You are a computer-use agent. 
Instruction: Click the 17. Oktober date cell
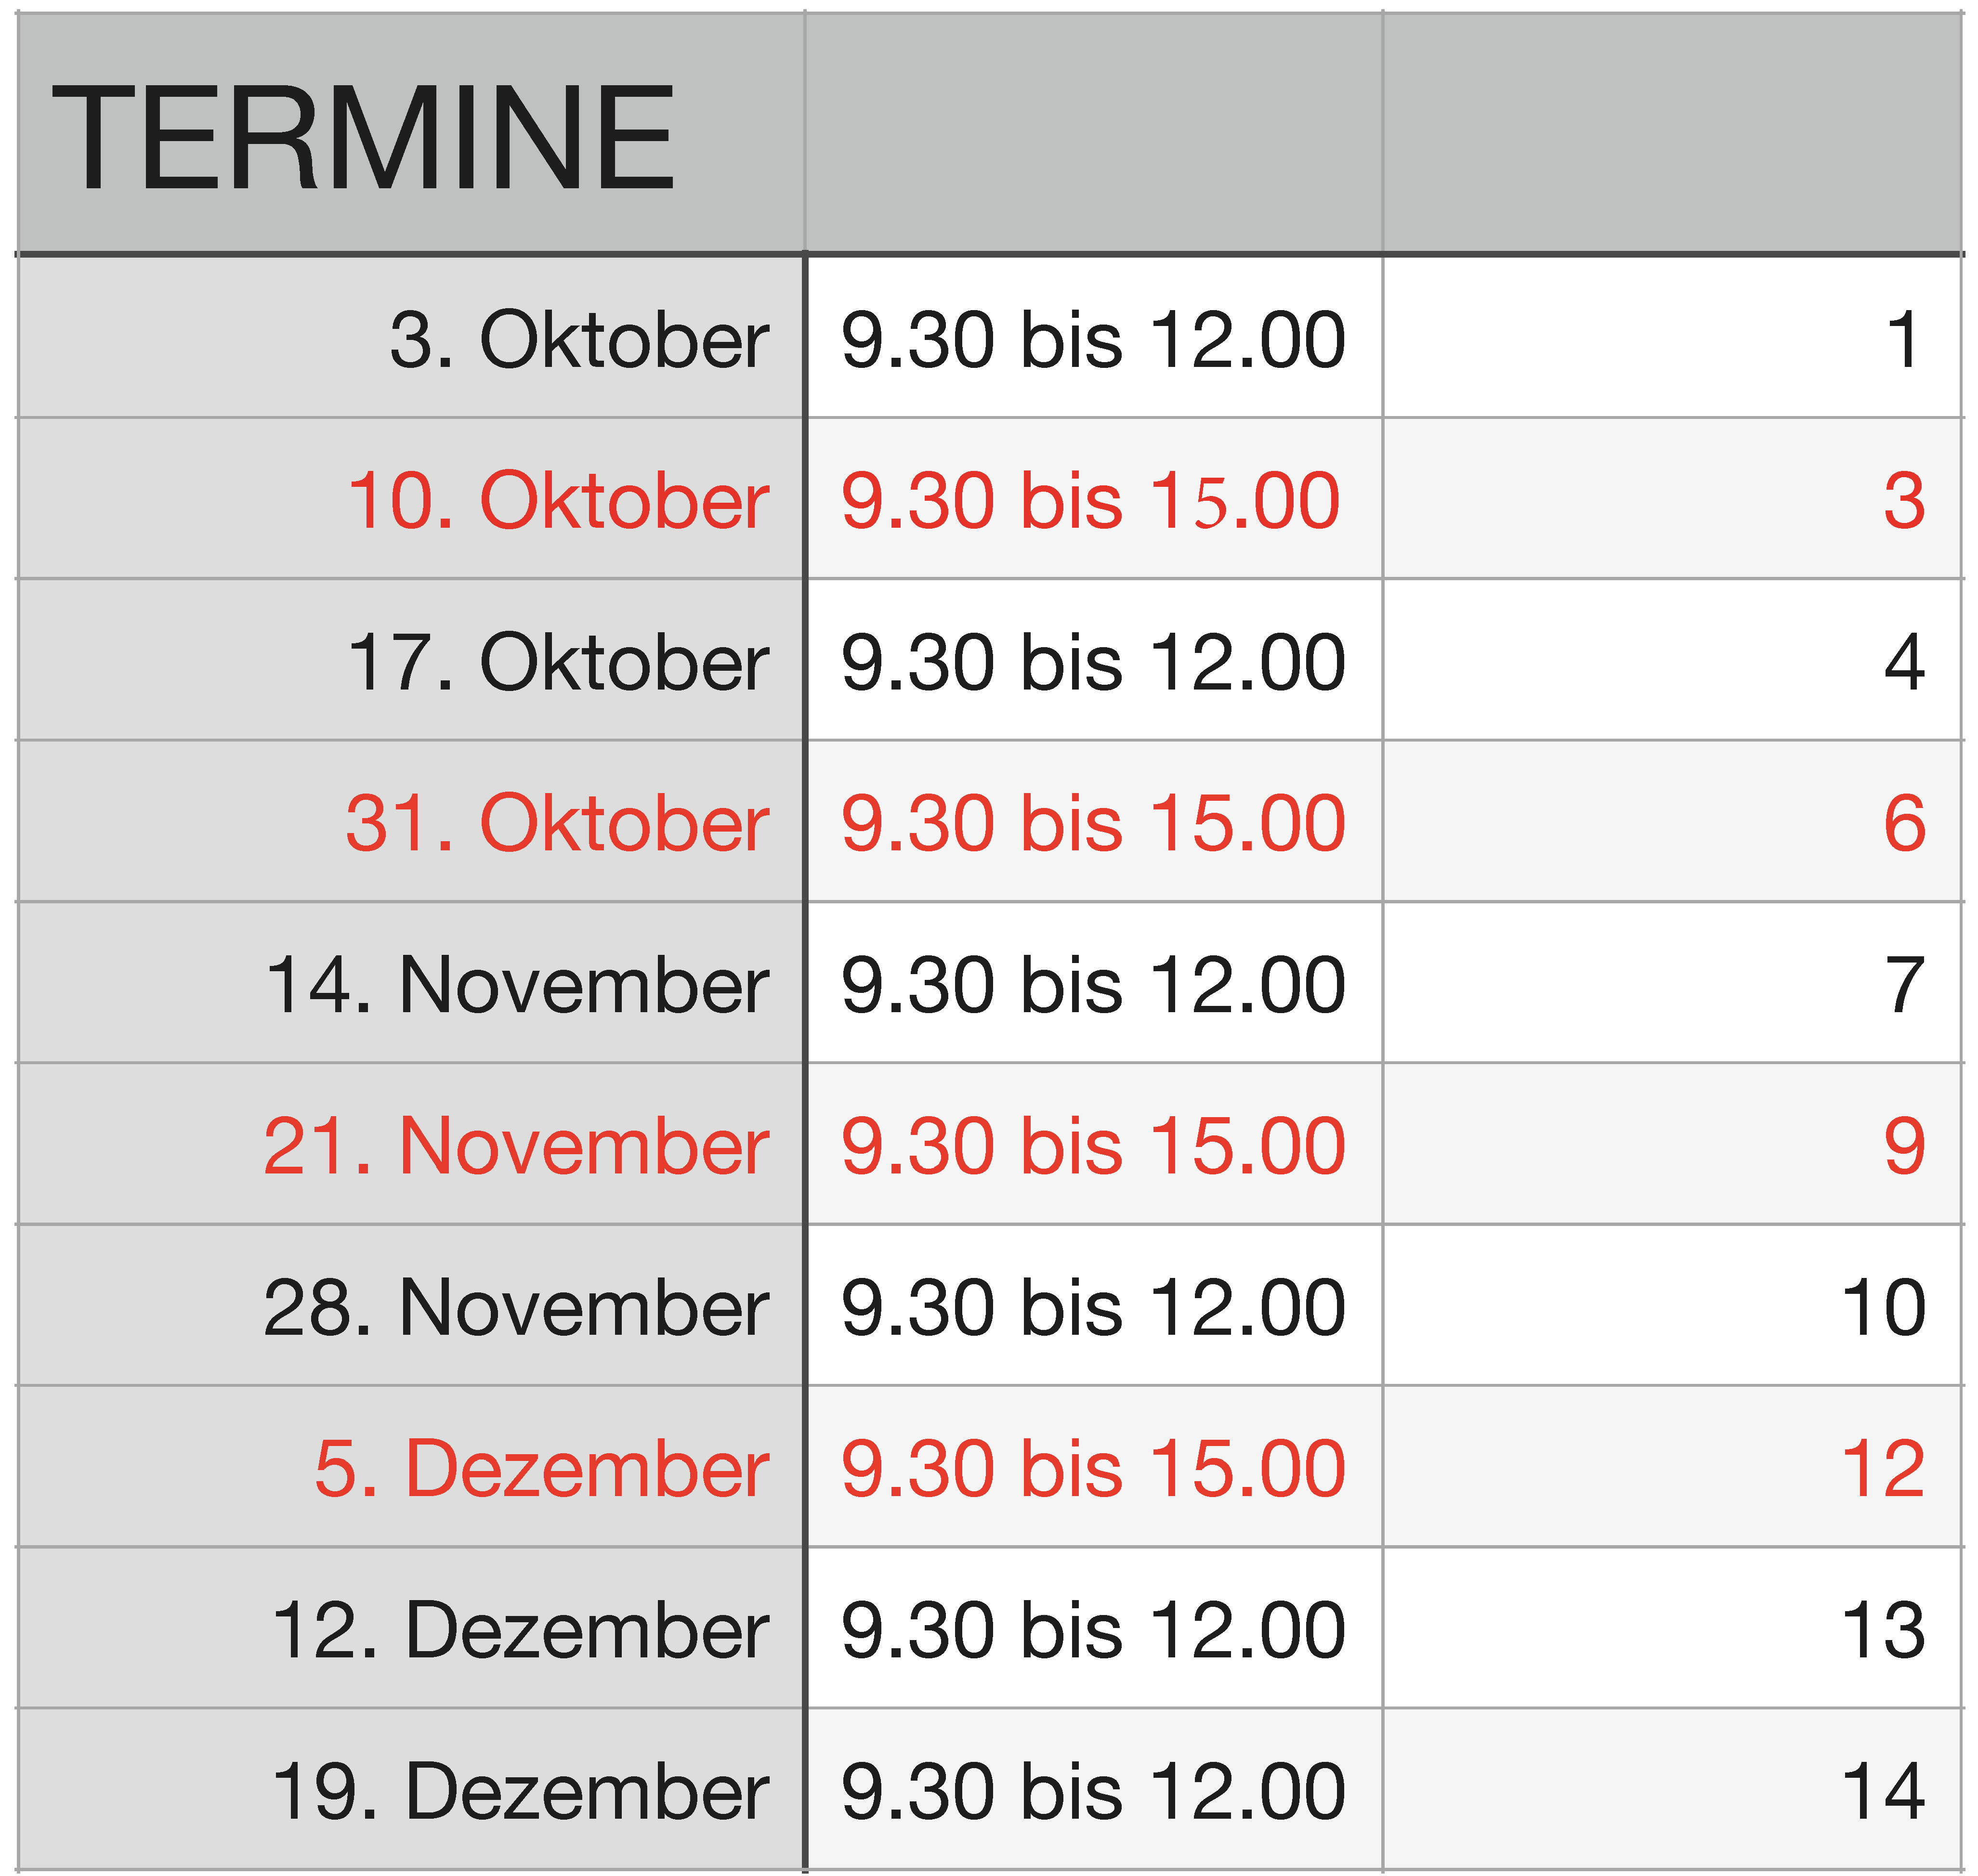click(x=410, y=660)
